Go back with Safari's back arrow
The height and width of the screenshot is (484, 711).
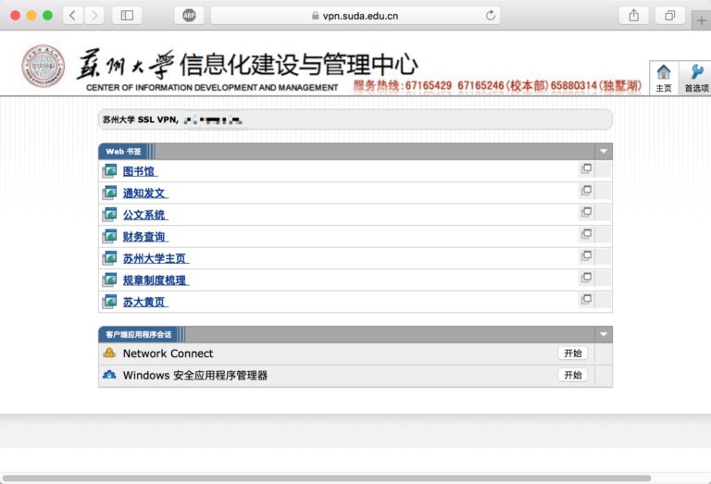[x=72, y=16]
